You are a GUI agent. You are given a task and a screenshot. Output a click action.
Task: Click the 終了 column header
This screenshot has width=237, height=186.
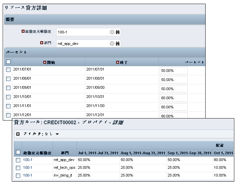[x=122, y=62]
